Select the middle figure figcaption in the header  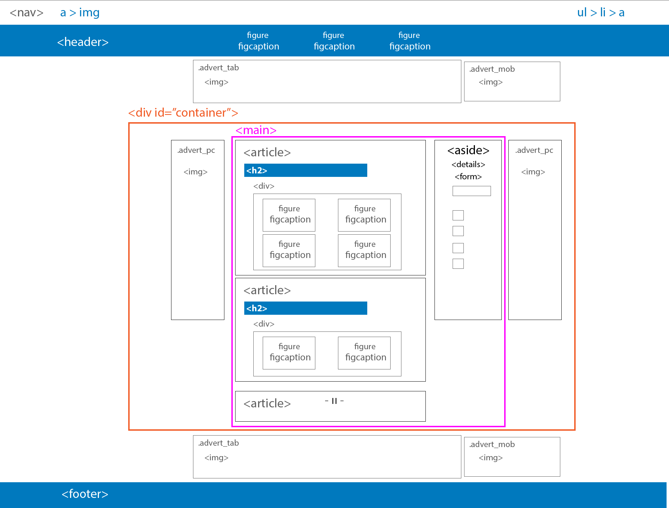click(x=334, y=41)
